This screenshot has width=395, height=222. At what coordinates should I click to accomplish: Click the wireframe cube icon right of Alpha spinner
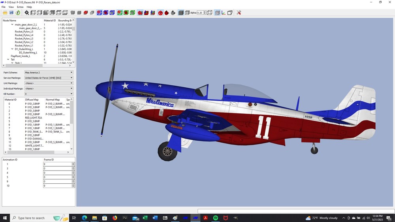(209, 13)
